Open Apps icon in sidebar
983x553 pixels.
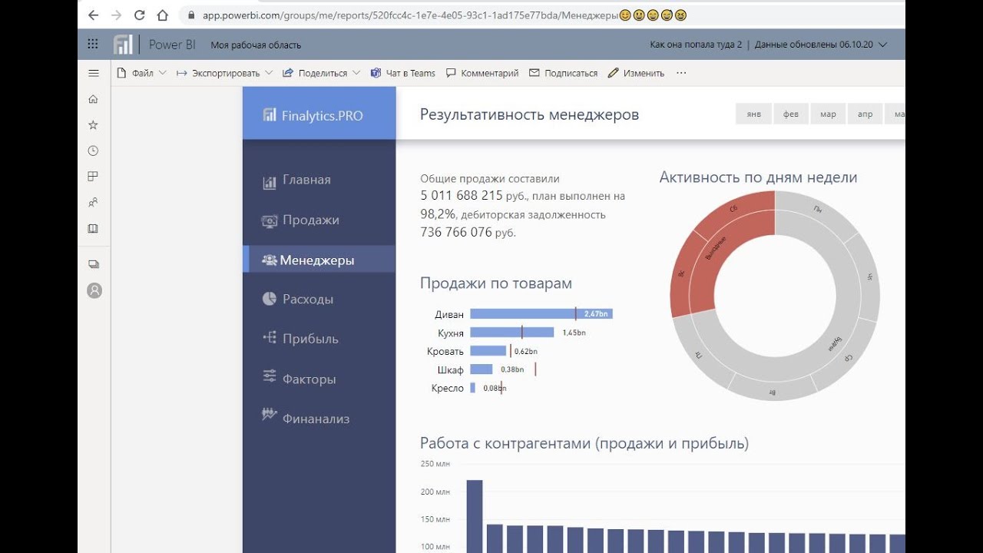pyautogui.click(x=94, y=177)
